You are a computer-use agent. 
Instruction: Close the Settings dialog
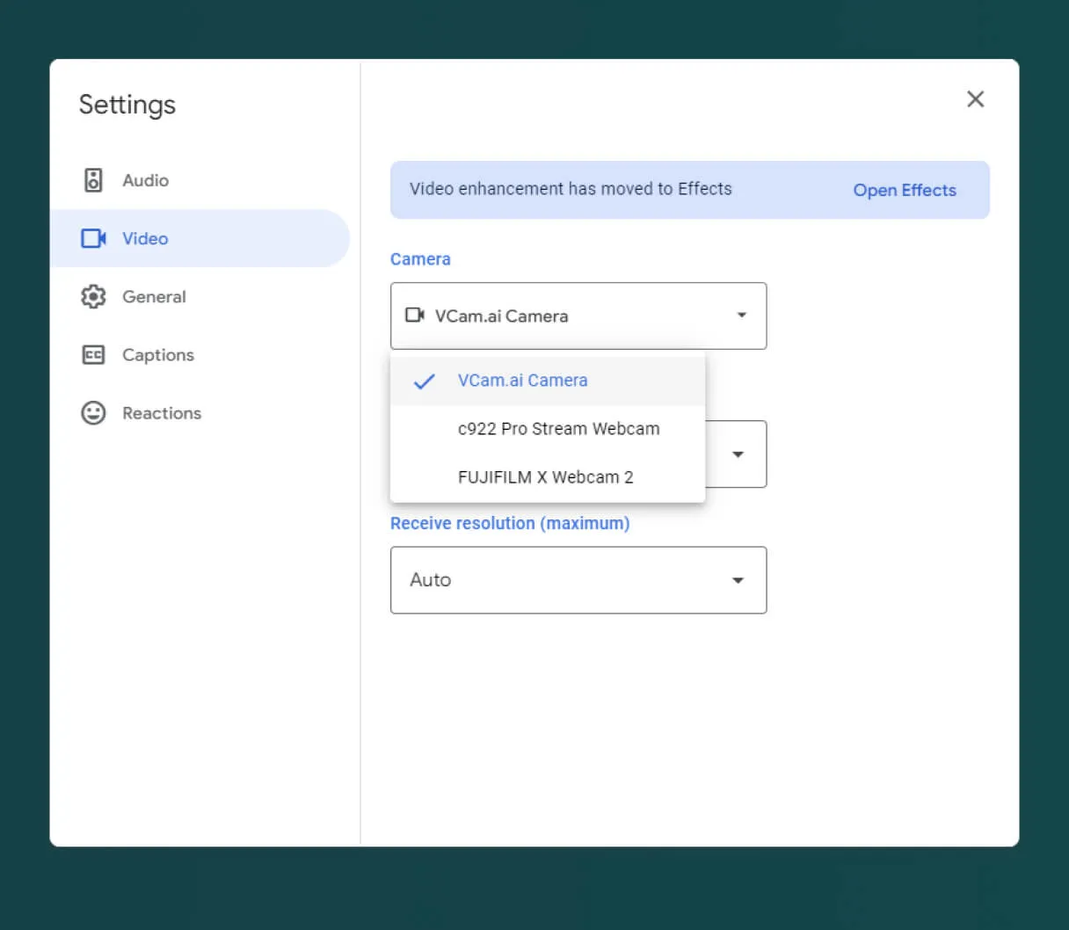click(975, 99)
